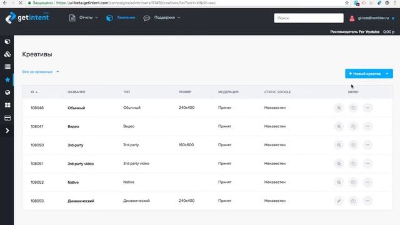The image size is (400, 225).
Task: Duplicate the 108047 Видео creative
Action: (x=353, y=126)
